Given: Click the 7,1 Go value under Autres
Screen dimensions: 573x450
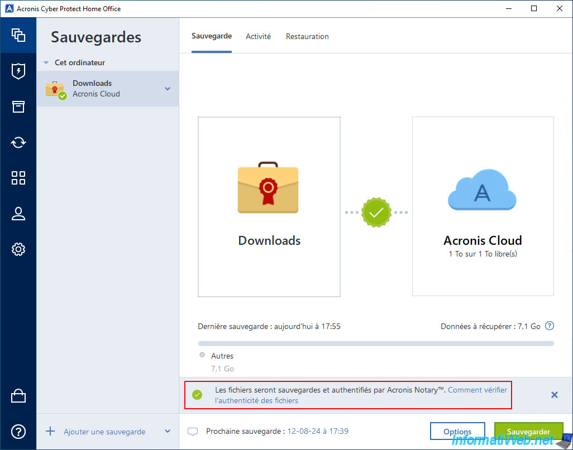Looking at the screenshot, I should click(222, 369).
